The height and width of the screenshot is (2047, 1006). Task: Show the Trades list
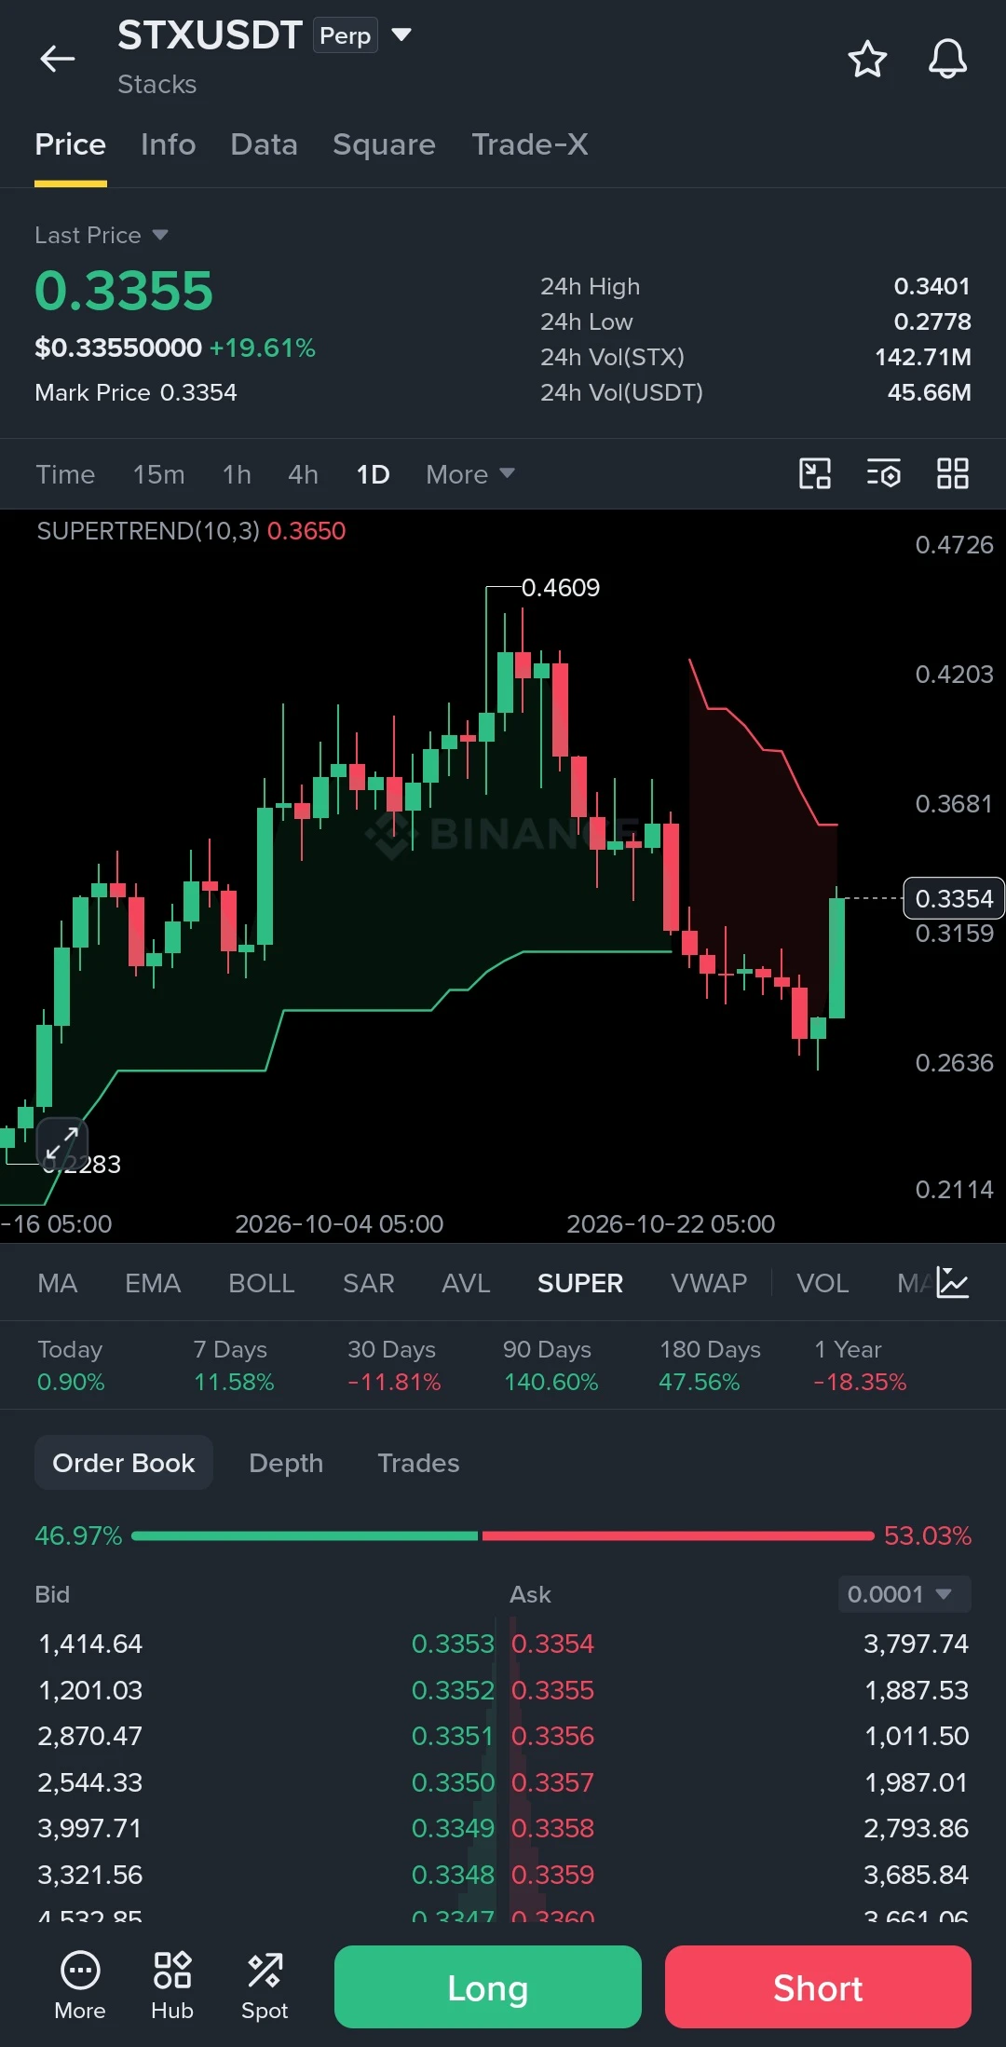pos(418,1463)
